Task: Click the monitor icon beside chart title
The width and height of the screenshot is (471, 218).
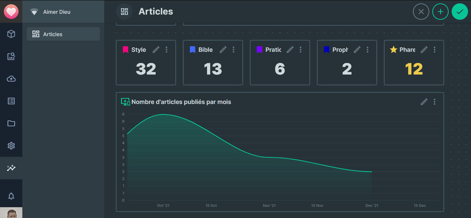Action: (x=125, y=102)
